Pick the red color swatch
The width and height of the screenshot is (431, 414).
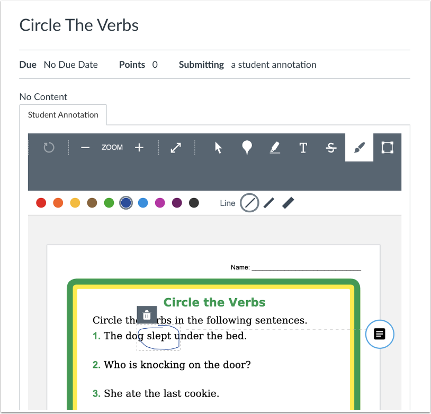tap(41, 203)
